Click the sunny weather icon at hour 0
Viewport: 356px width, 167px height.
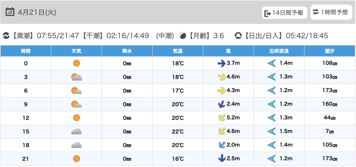76,63
